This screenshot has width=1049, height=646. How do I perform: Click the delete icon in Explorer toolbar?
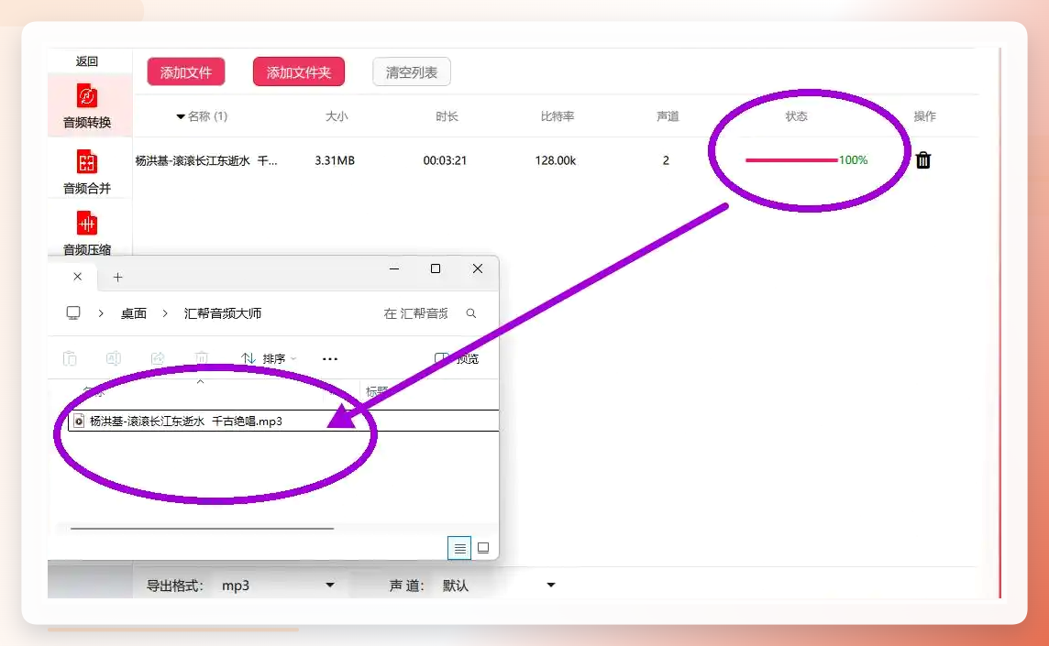click(202, 358)
